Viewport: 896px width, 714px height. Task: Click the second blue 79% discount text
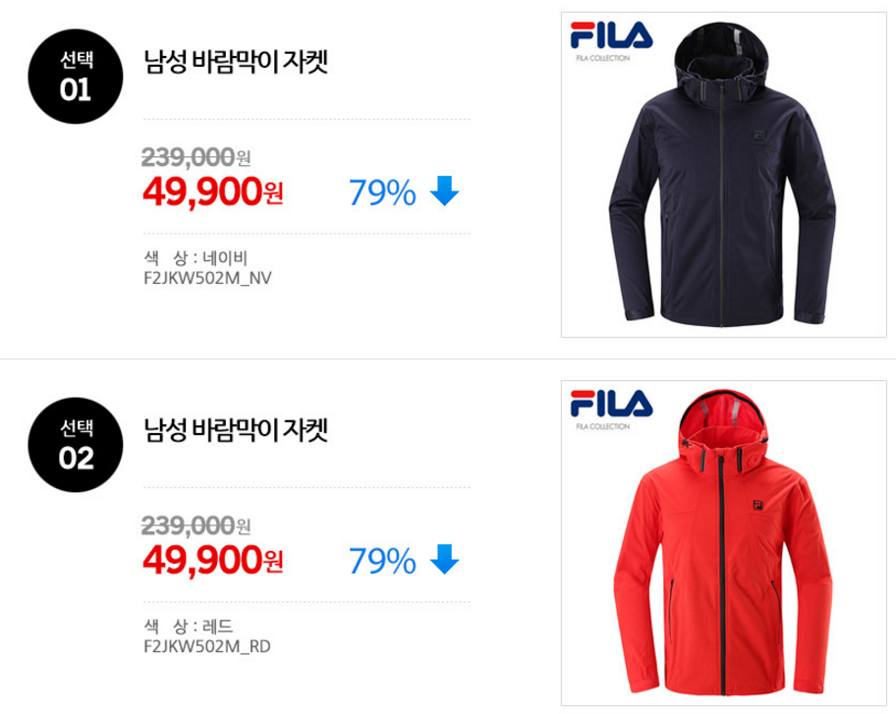pyautogui.click(x=382, y=561)
